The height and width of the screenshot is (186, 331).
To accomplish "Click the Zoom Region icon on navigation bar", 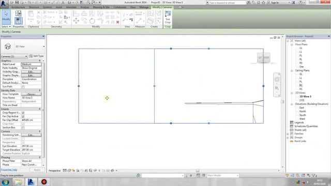I will point(277,88).
